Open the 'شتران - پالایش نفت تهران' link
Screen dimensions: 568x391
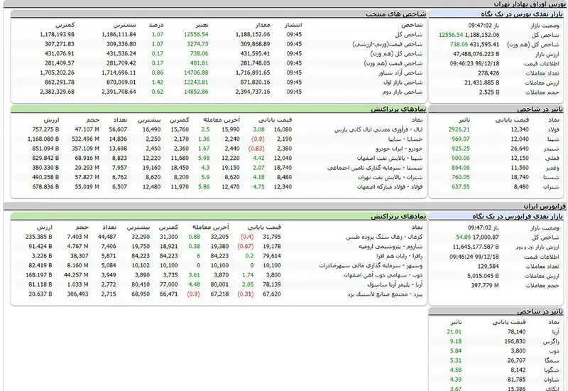390,177
